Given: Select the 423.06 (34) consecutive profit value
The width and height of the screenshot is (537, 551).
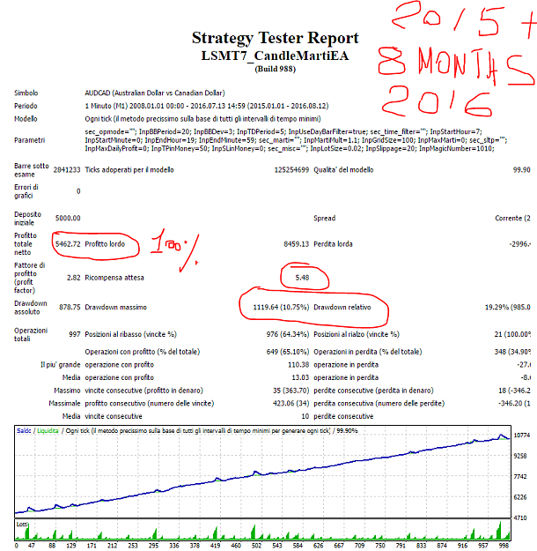Looking at the screenshot, I should [291, 404].
